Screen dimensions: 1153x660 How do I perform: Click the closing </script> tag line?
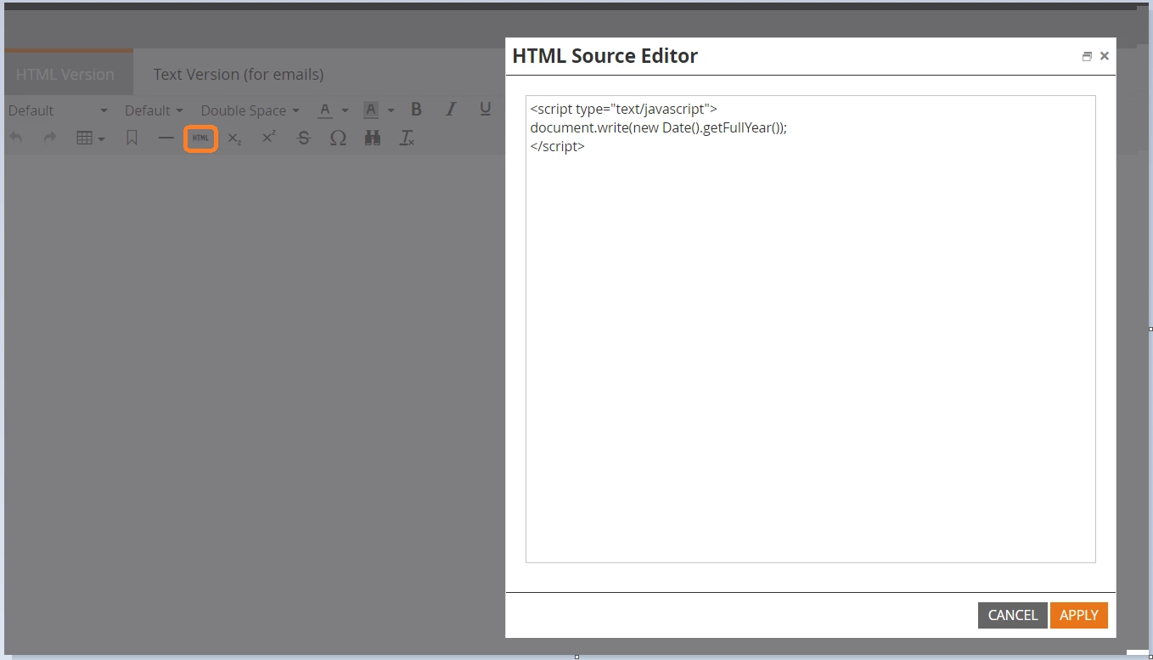(557, 146)
